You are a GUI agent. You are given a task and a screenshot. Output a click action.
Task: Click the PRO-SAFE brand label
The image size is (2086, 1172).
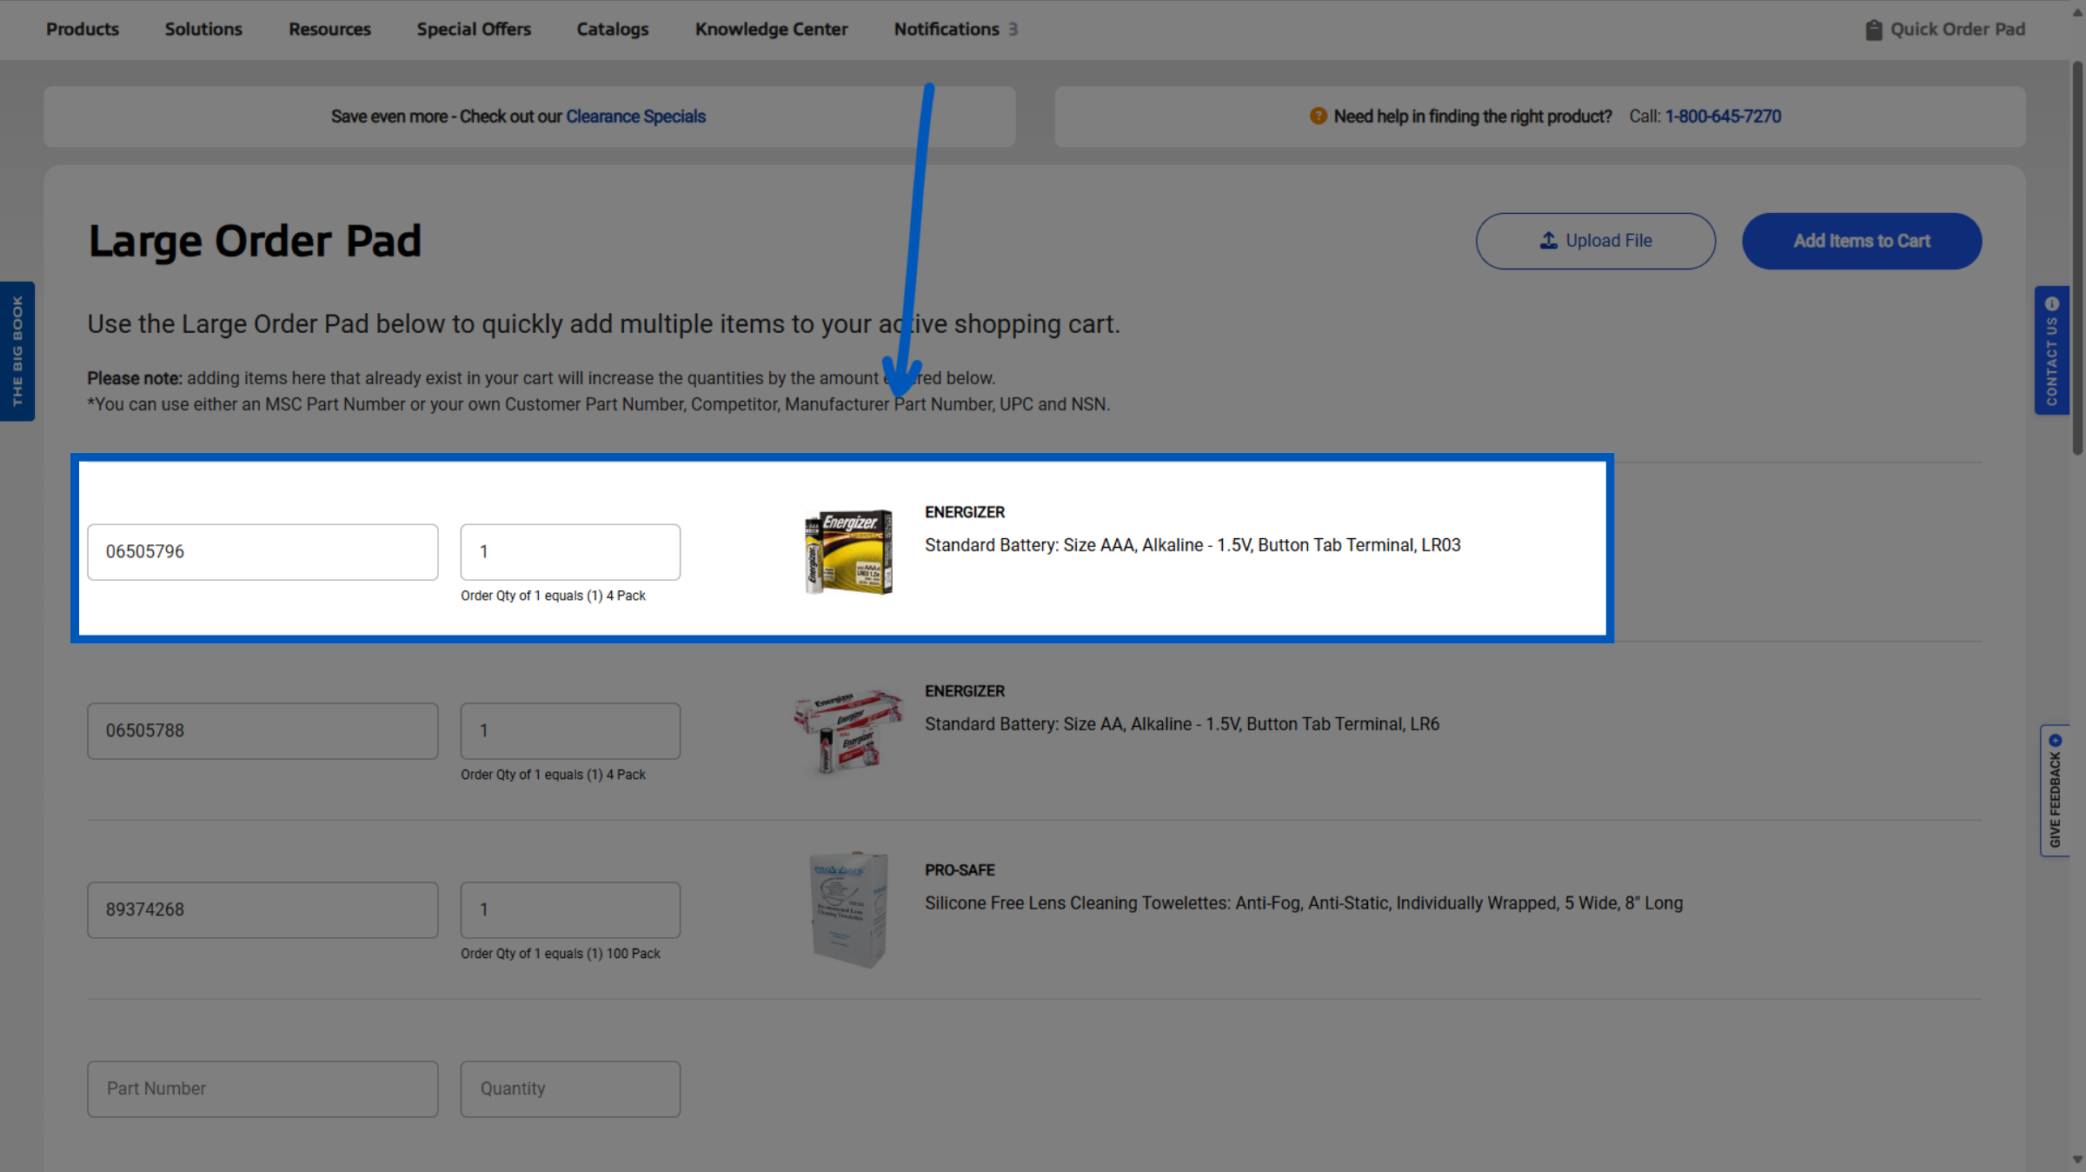[x=960, y=870]
